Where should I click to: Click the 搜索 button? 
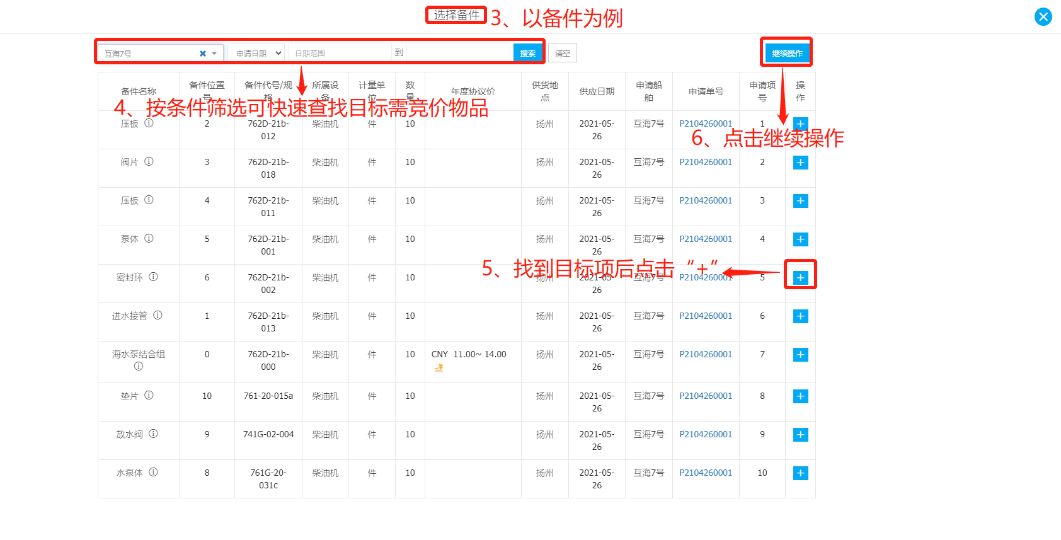click(527, 54)
